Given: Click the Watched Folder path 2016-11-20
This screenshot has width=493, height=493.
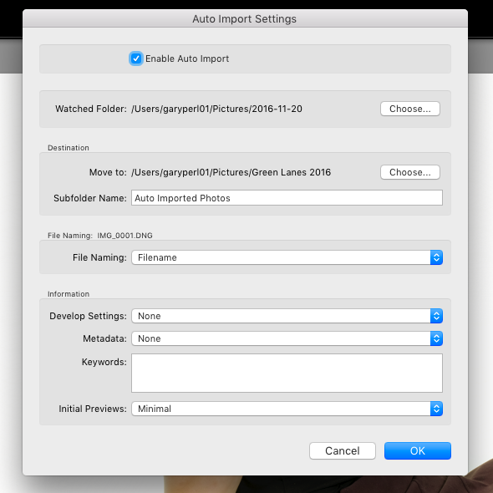Looking at the screenshot, I should (216, 109).
